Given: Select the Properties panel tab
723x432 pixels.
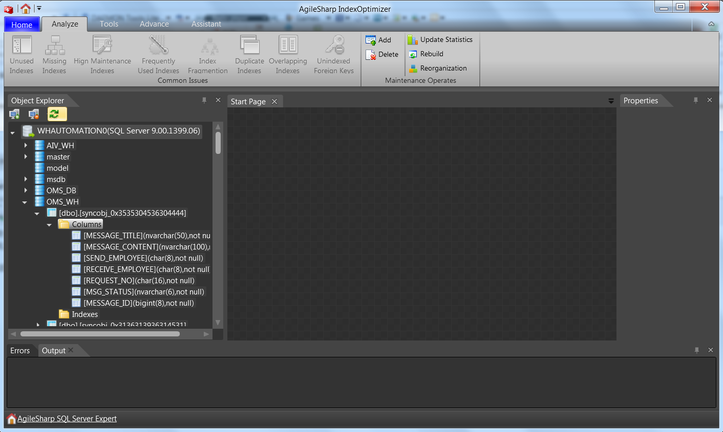Looking at the screenshot, I should [641, 101].
